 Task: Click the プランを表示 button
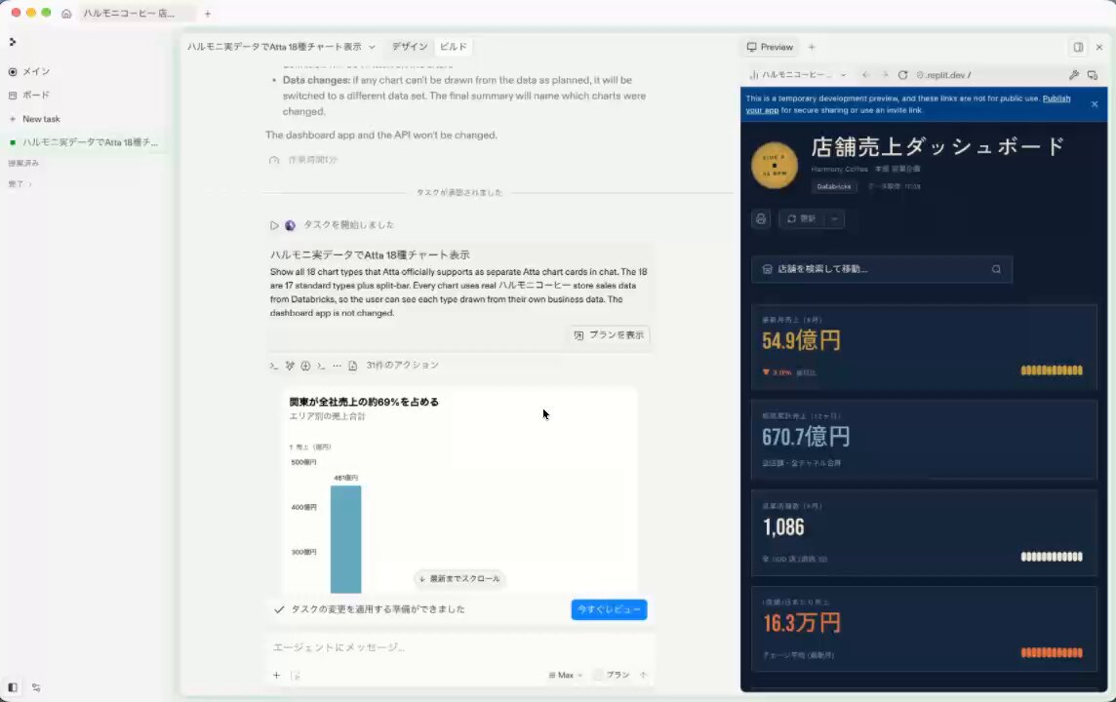[x=610, y=335]
